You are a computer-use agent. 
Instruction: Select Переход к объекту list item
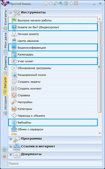tap(53, 116)
